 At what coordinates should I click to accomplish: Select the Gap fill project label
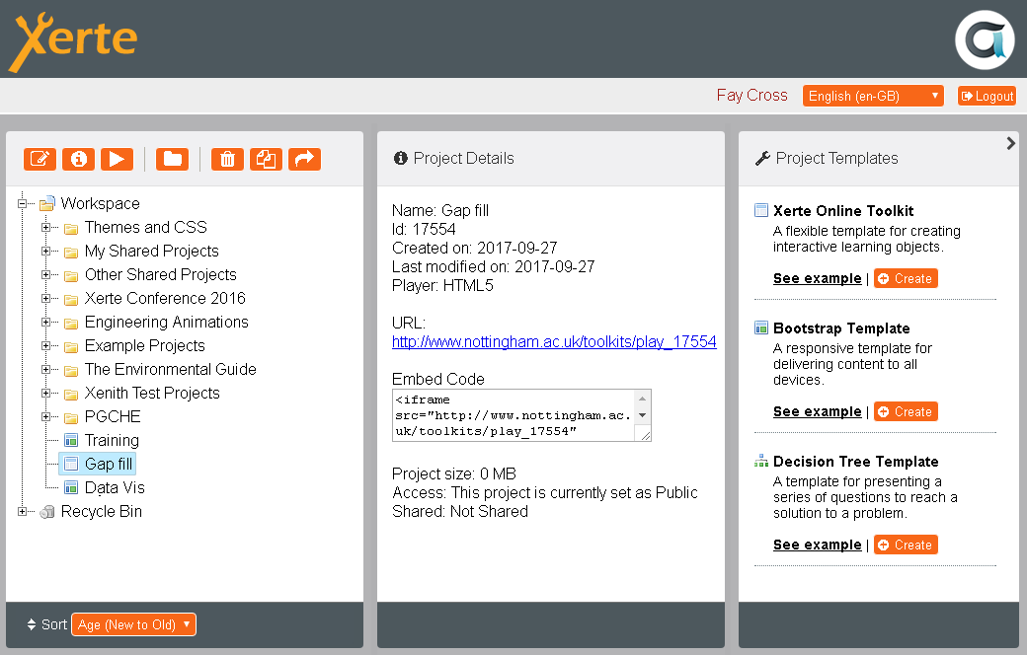point(109,464)
